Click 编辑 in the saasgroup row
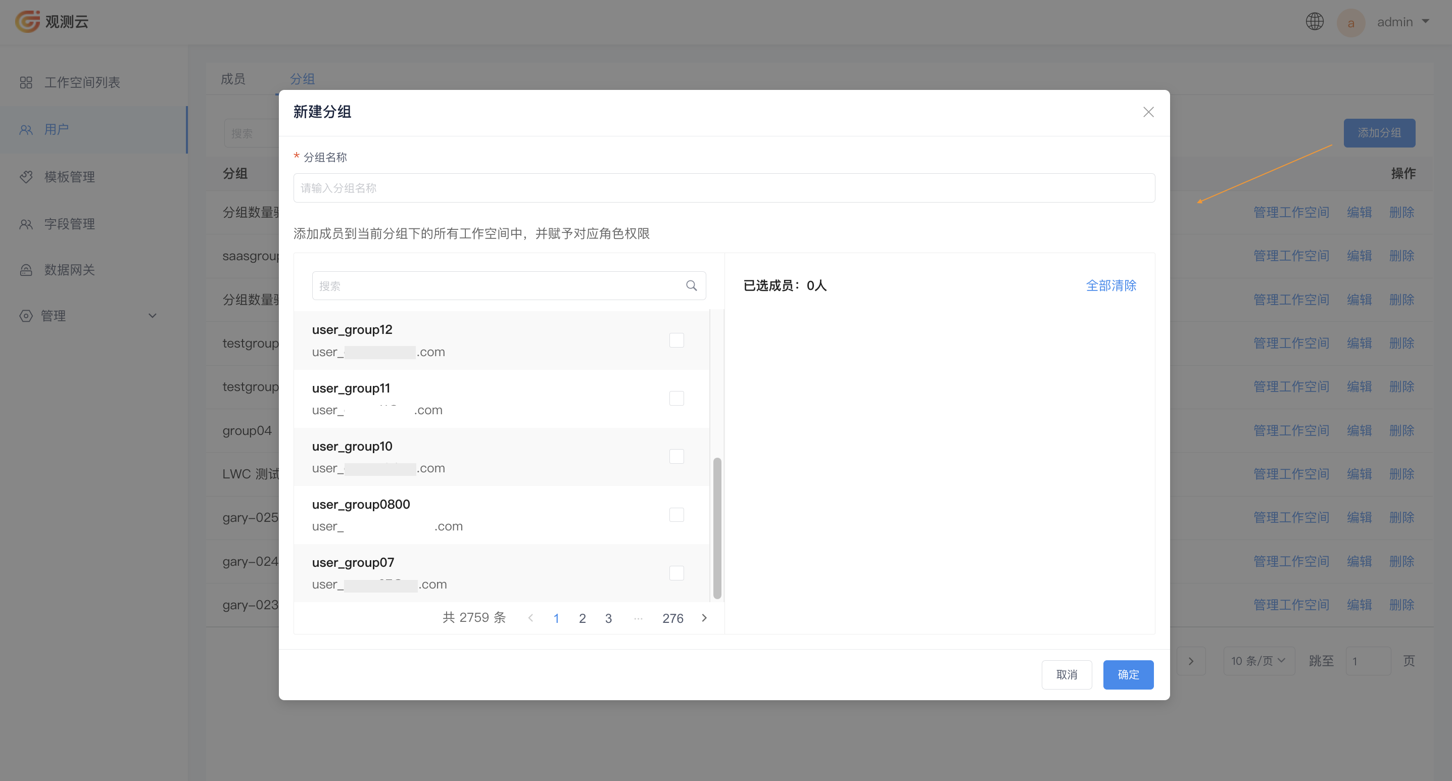The image size is (1452, 781). [x=1359, y=256]
